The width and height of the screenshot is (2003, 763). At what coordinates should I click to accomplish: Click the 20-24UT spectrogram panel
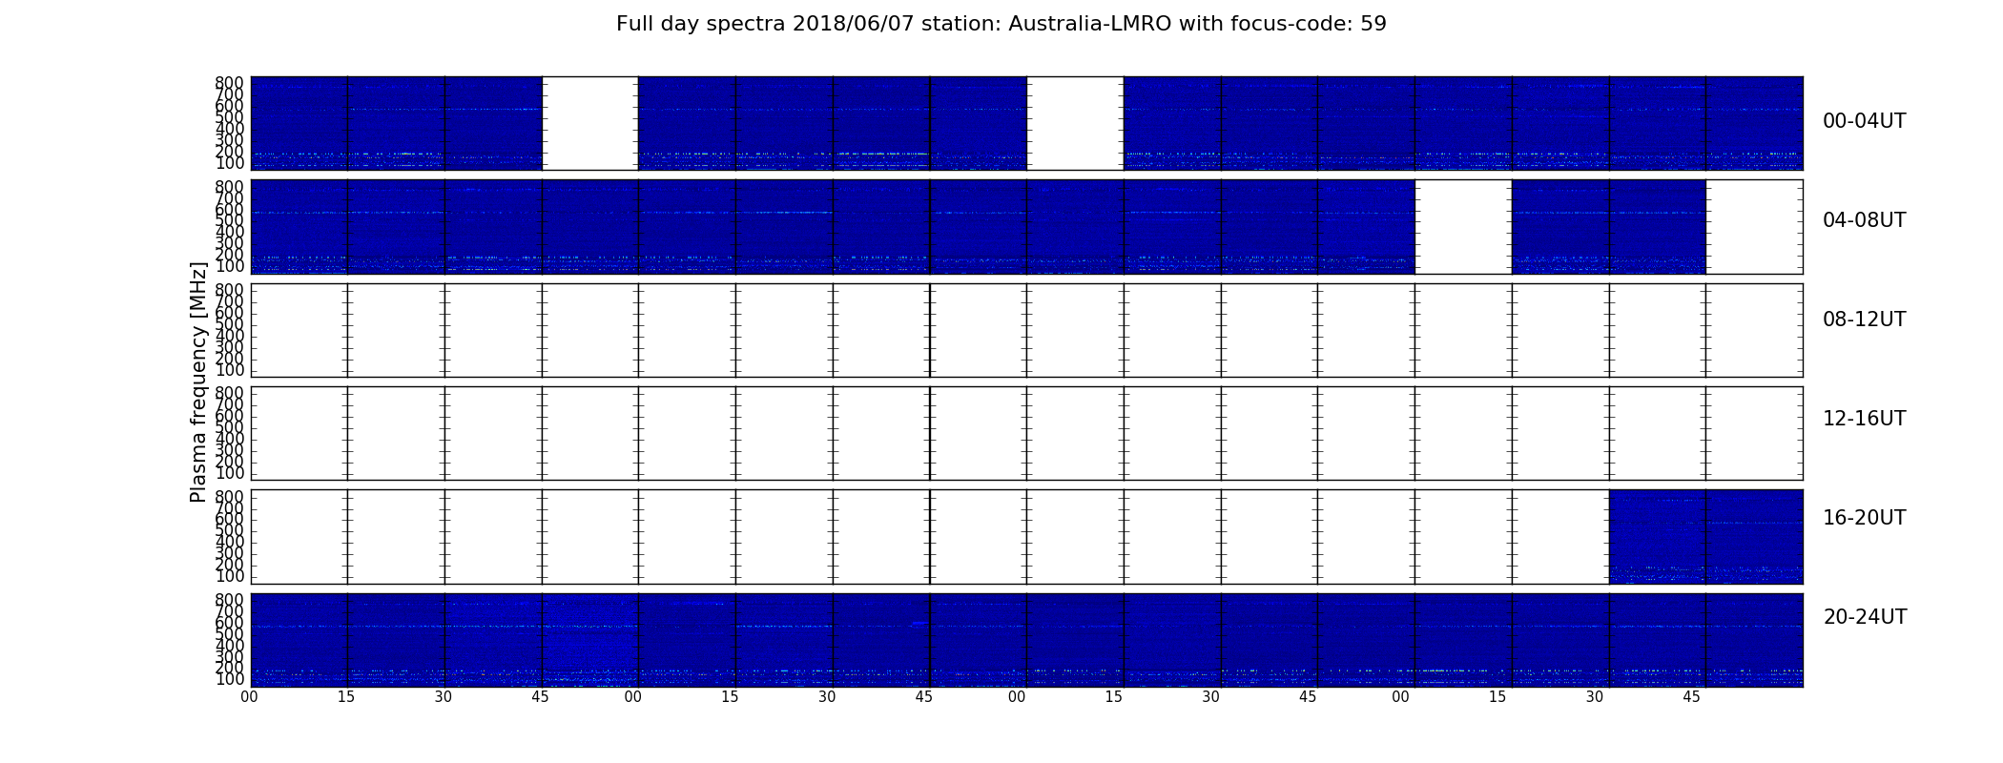click(1026, 640)
